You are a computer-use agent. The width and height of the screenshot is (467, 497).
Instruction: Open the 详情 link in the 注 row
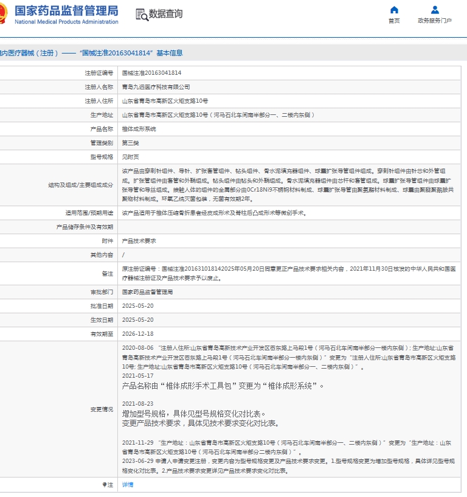(x=128, y=485)
